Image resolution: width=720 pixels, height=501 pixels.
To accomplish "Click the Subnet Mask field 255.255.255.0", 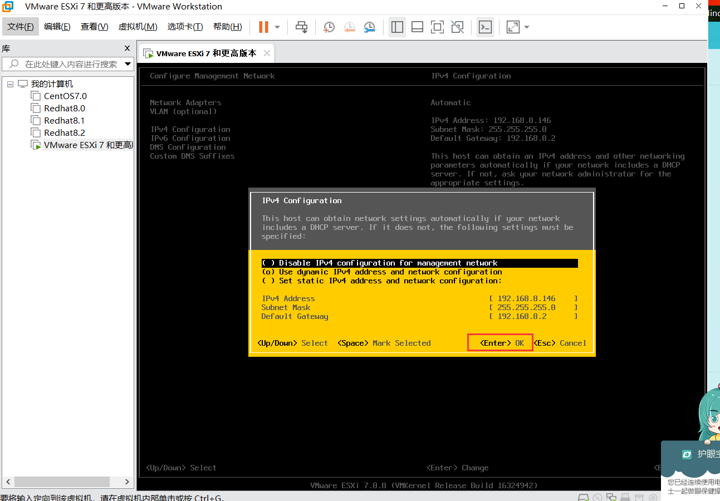I will tap(533, 307).
